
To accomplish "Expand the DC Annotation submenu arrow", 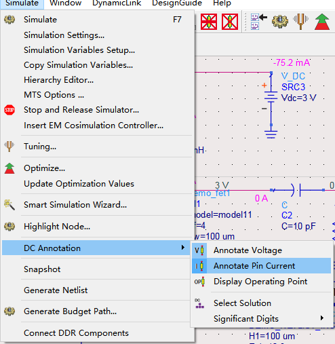I will click(183, 248).
